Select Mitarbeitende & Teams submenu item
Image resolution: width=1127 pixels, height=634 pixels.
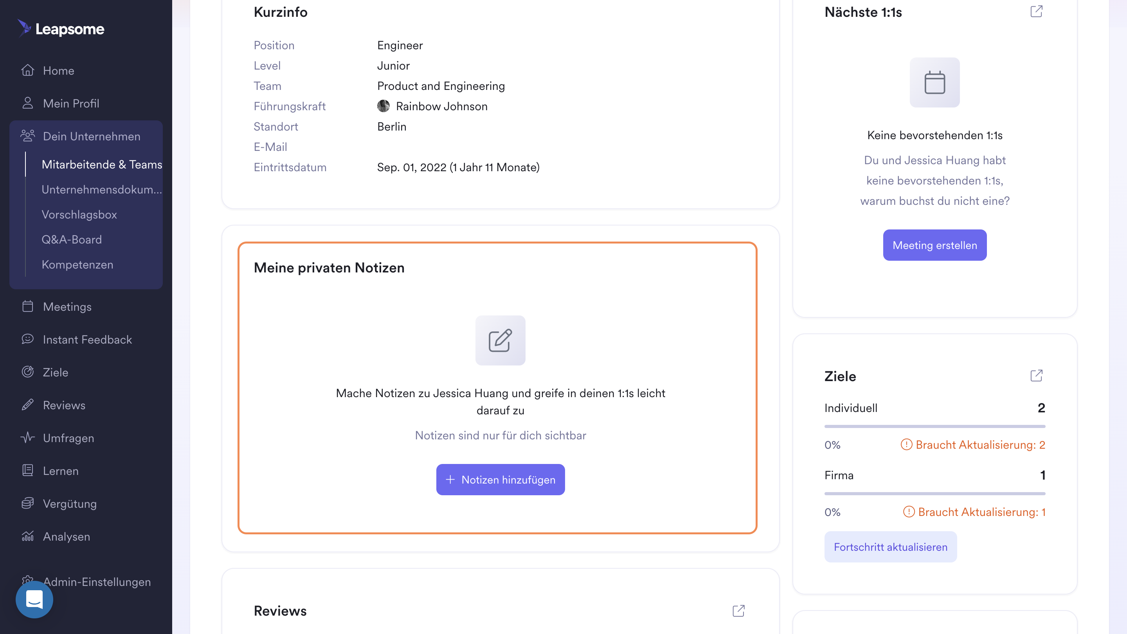tap(101, 164)
